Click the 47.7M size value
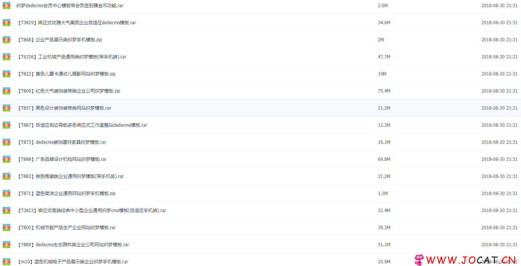The height and width of the screenshot is (266, 521). [x=384, y=57]
